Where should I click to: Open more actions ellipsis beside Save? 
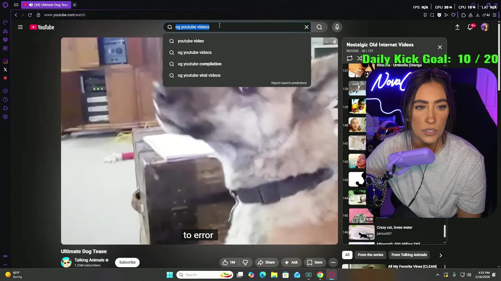click(x=333, y=262)
